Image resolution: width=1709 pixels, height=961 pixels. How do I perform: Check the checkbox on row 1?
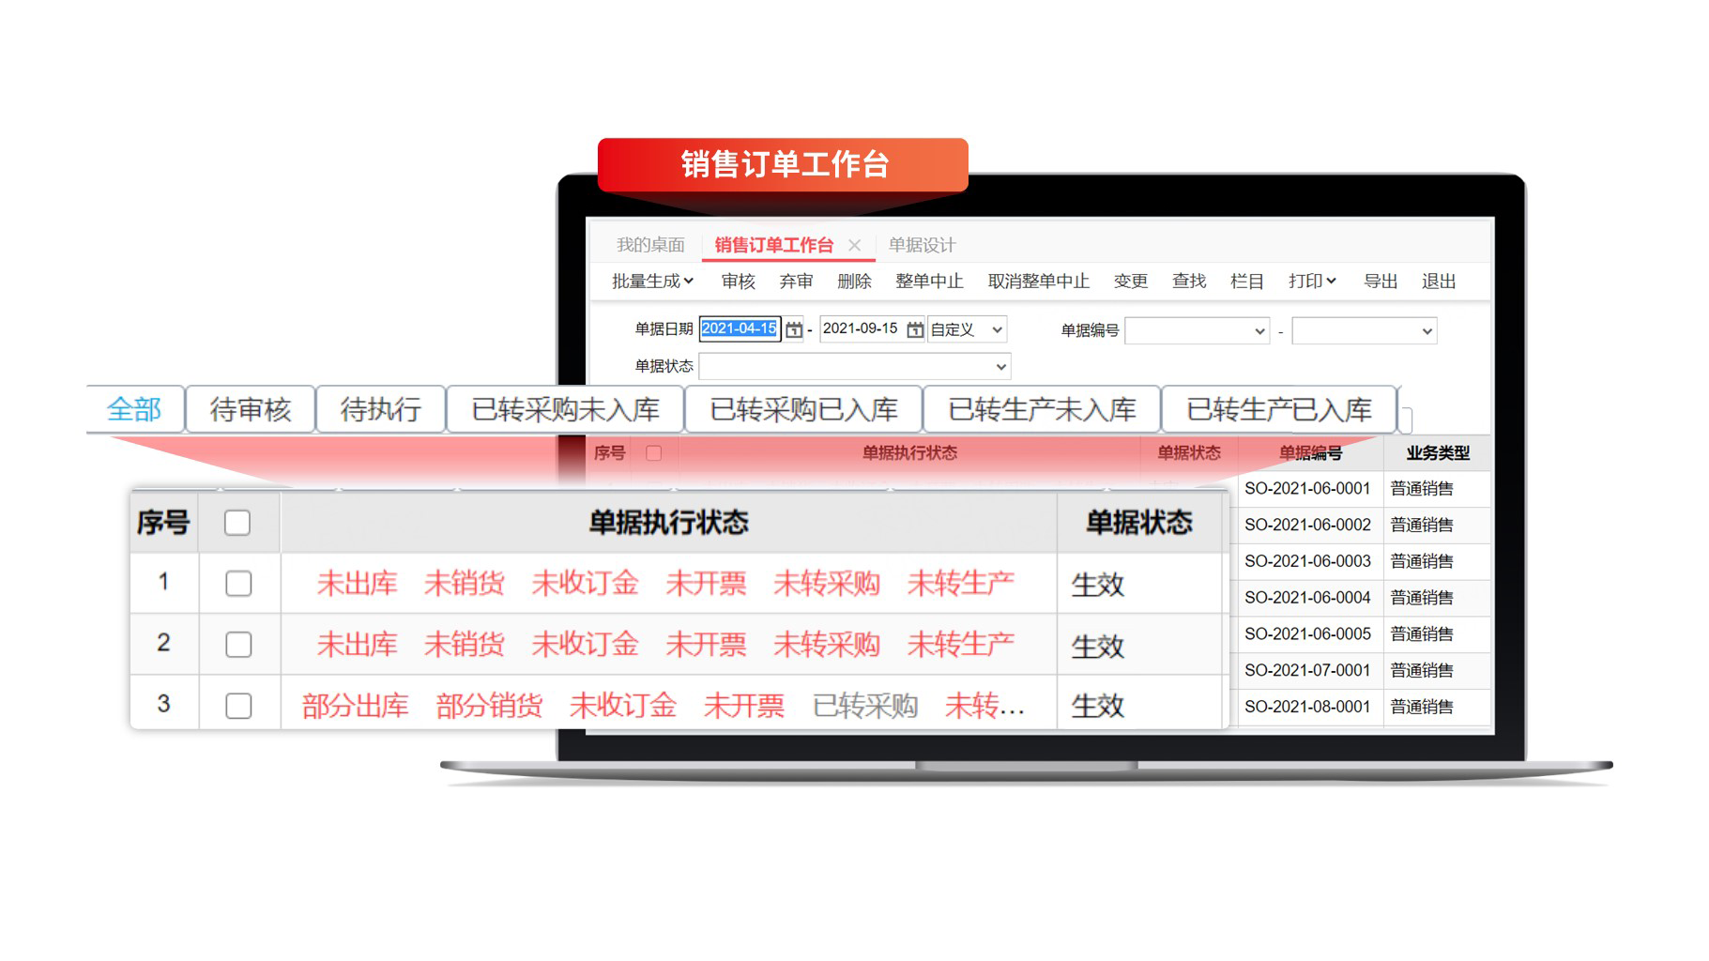[x=238, y=583]
